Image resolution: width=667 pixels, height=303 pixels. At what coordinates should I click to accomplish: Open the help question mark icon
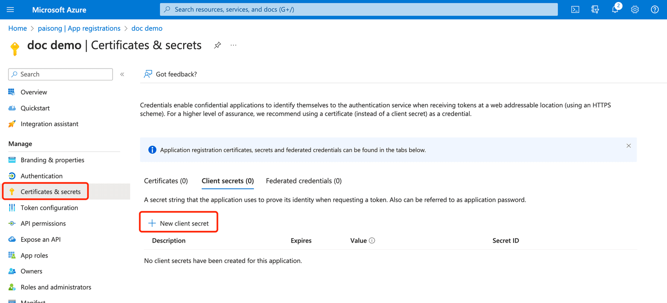(x=655, y=10)
